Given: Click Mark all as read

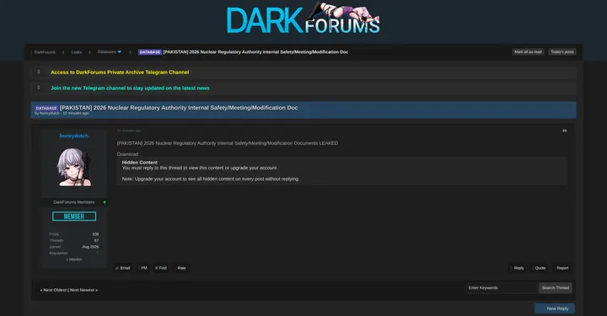Looking at the screenshot, I should [528, 52].
